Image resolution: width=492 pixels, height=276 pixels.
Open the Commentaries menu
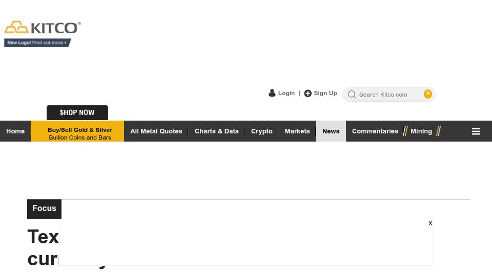click(375, 131)
